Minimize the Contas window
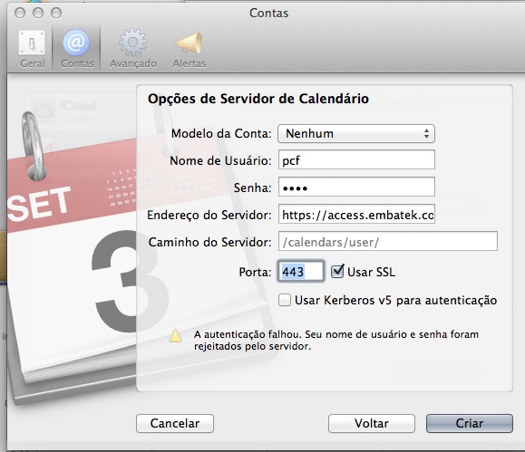The image size is (525, 452). (x=38, y=13)
